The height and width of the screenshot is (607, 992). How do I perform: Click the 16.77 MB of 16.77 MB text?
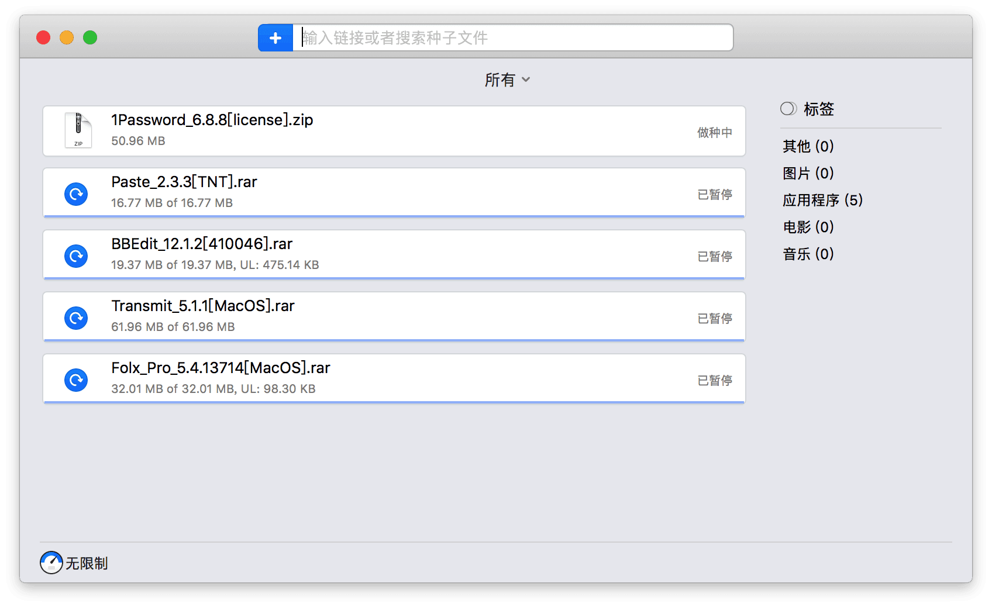172,203
